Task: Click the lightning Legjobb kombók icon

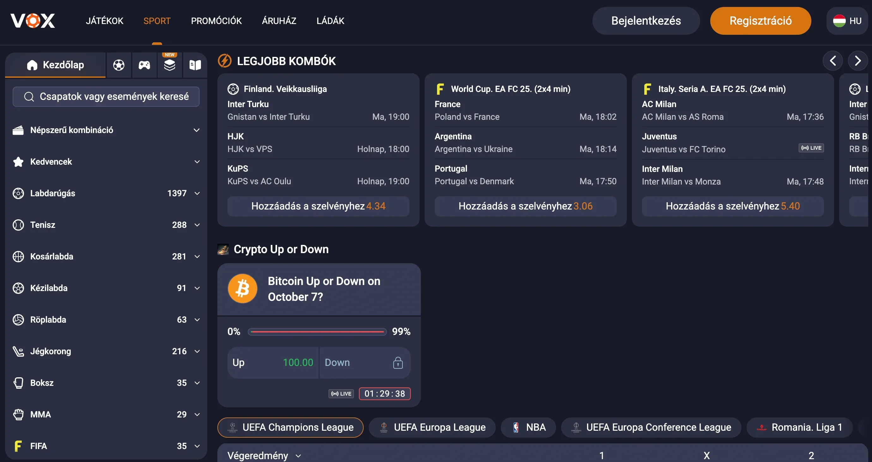Action: 224,61
